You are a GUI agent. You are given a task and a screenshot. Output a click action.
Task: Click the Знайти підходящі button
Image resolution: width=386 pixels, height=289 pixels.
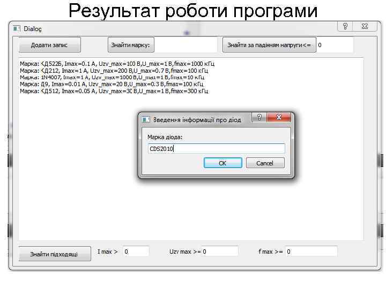pos(55,254)
